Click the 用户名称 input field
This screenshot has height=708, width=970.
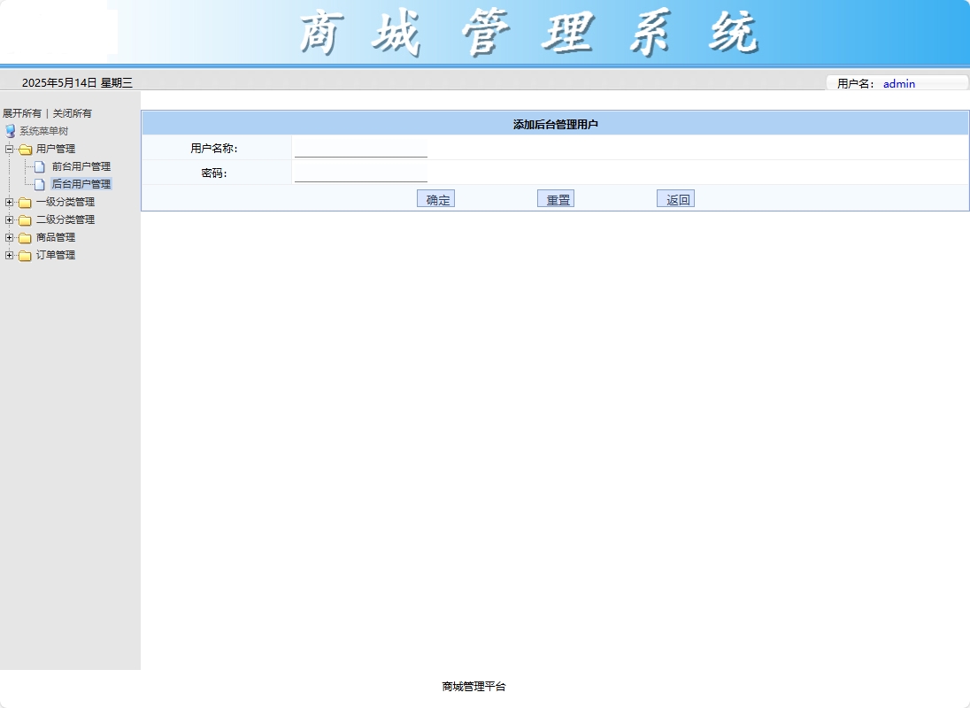click(360, 147)
